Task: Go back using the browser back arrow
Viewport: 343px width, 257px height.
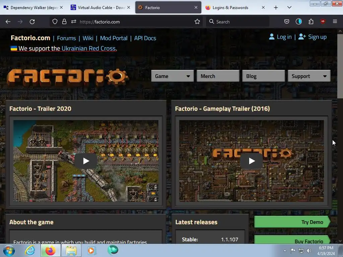Action: click(x=8, y=22)
